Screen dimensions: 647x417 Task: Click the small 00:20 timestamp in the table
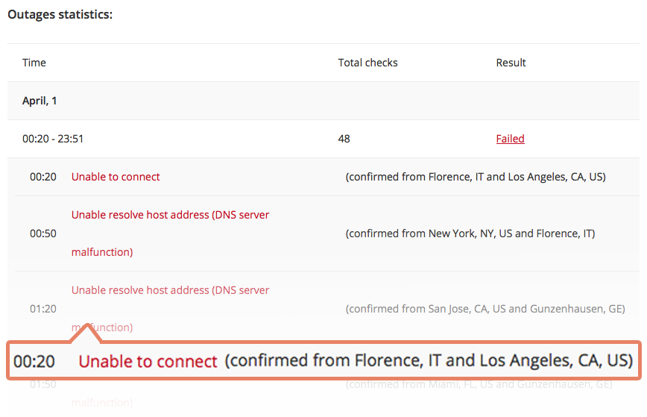pos(42,177)
